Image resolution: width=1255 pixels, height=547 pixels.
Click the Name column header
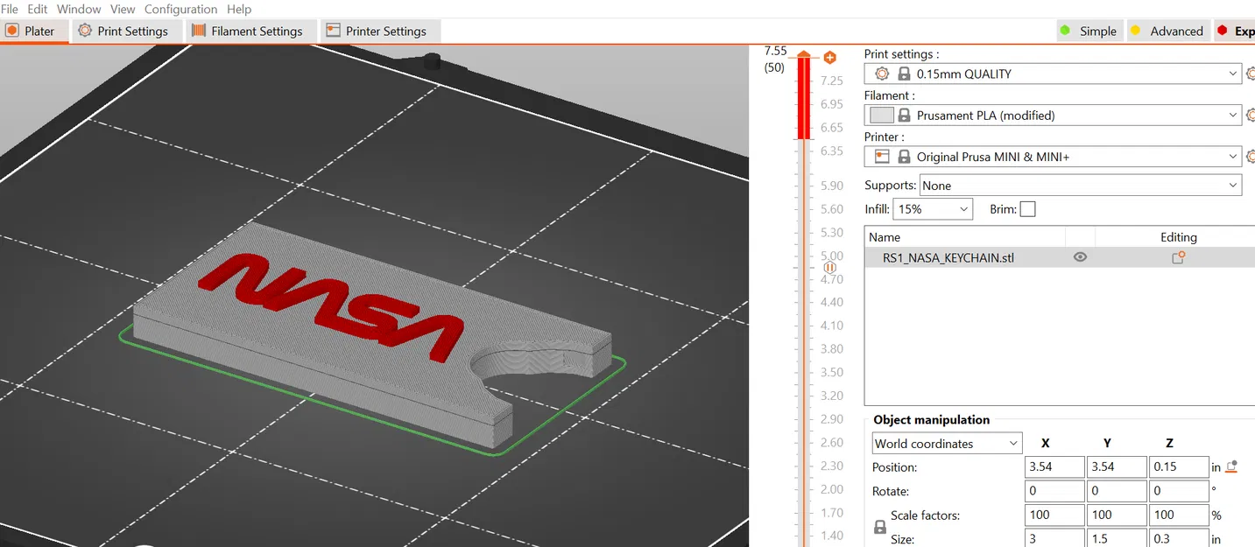885,236
